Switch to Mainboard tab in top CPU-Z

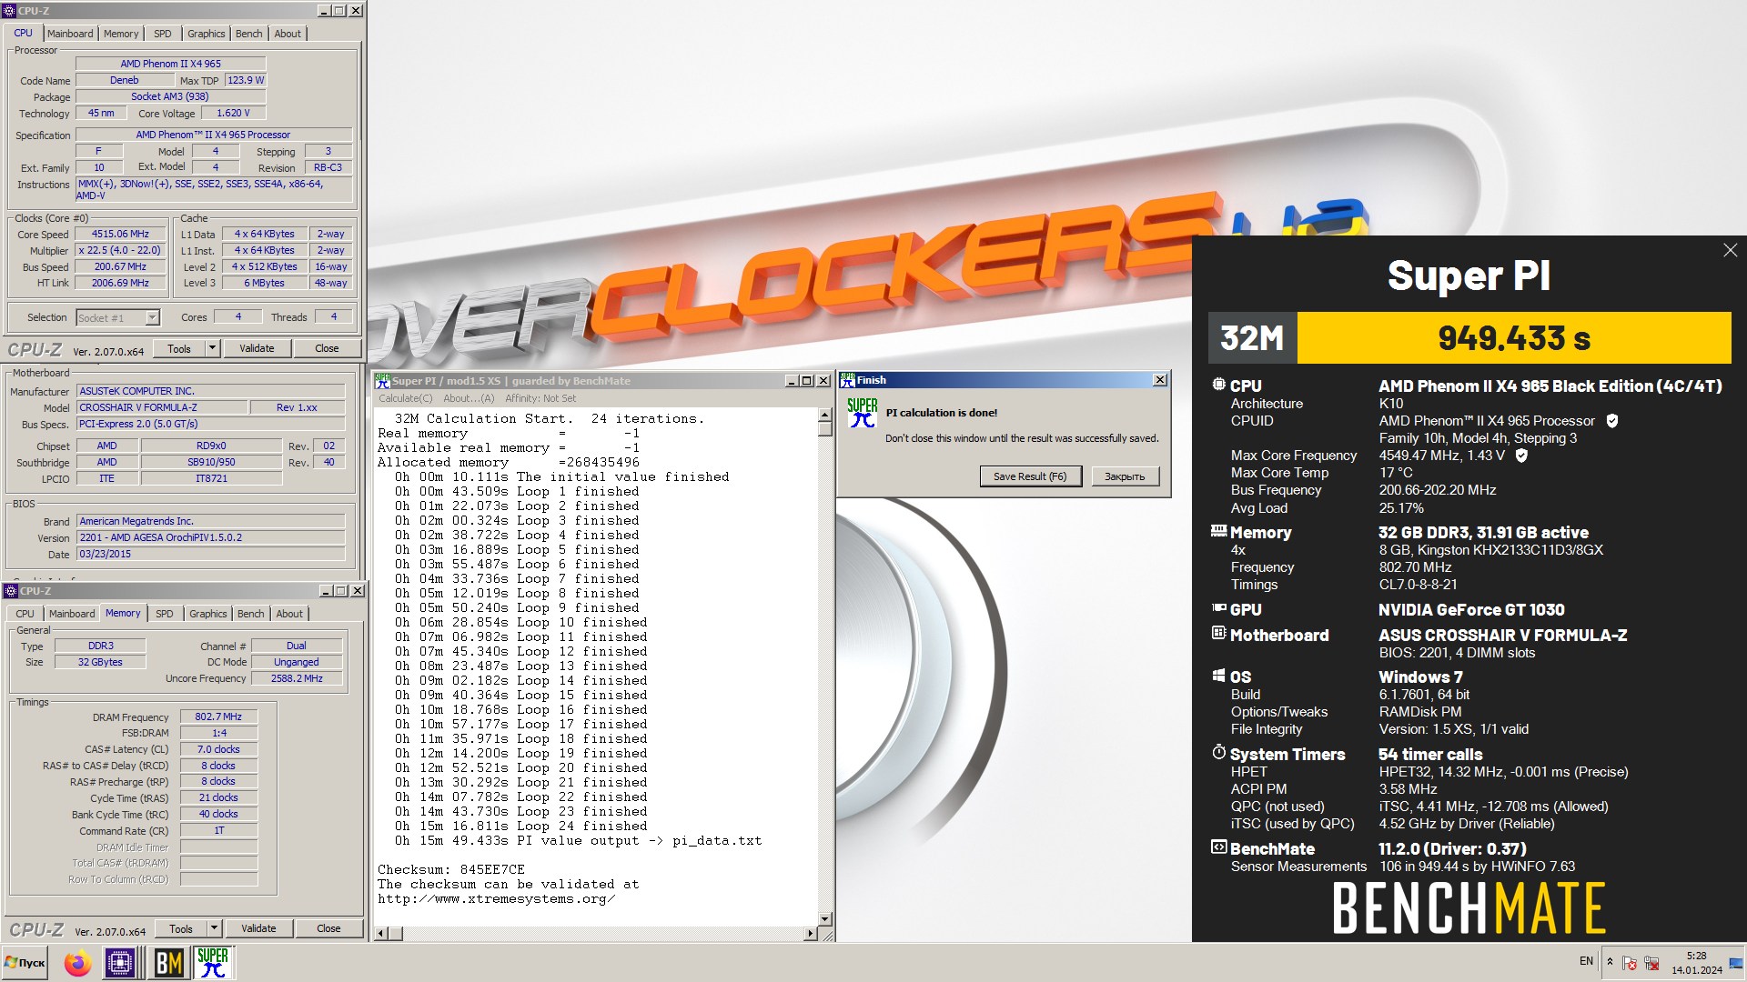[70, 34]
